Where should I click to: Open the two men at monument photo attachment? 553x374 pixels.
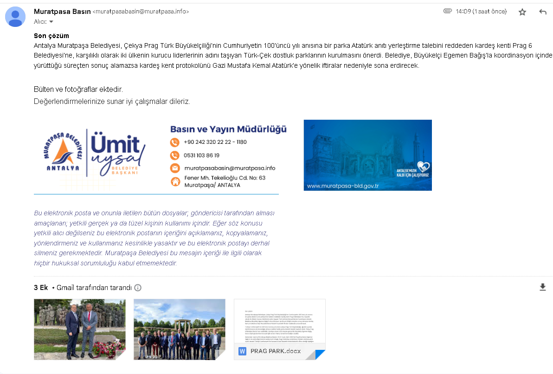point(79,329)
